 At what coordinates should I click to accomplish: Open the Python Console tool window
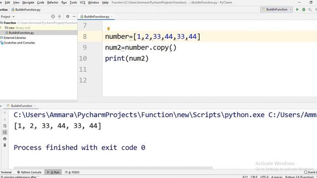click(29, 172)
